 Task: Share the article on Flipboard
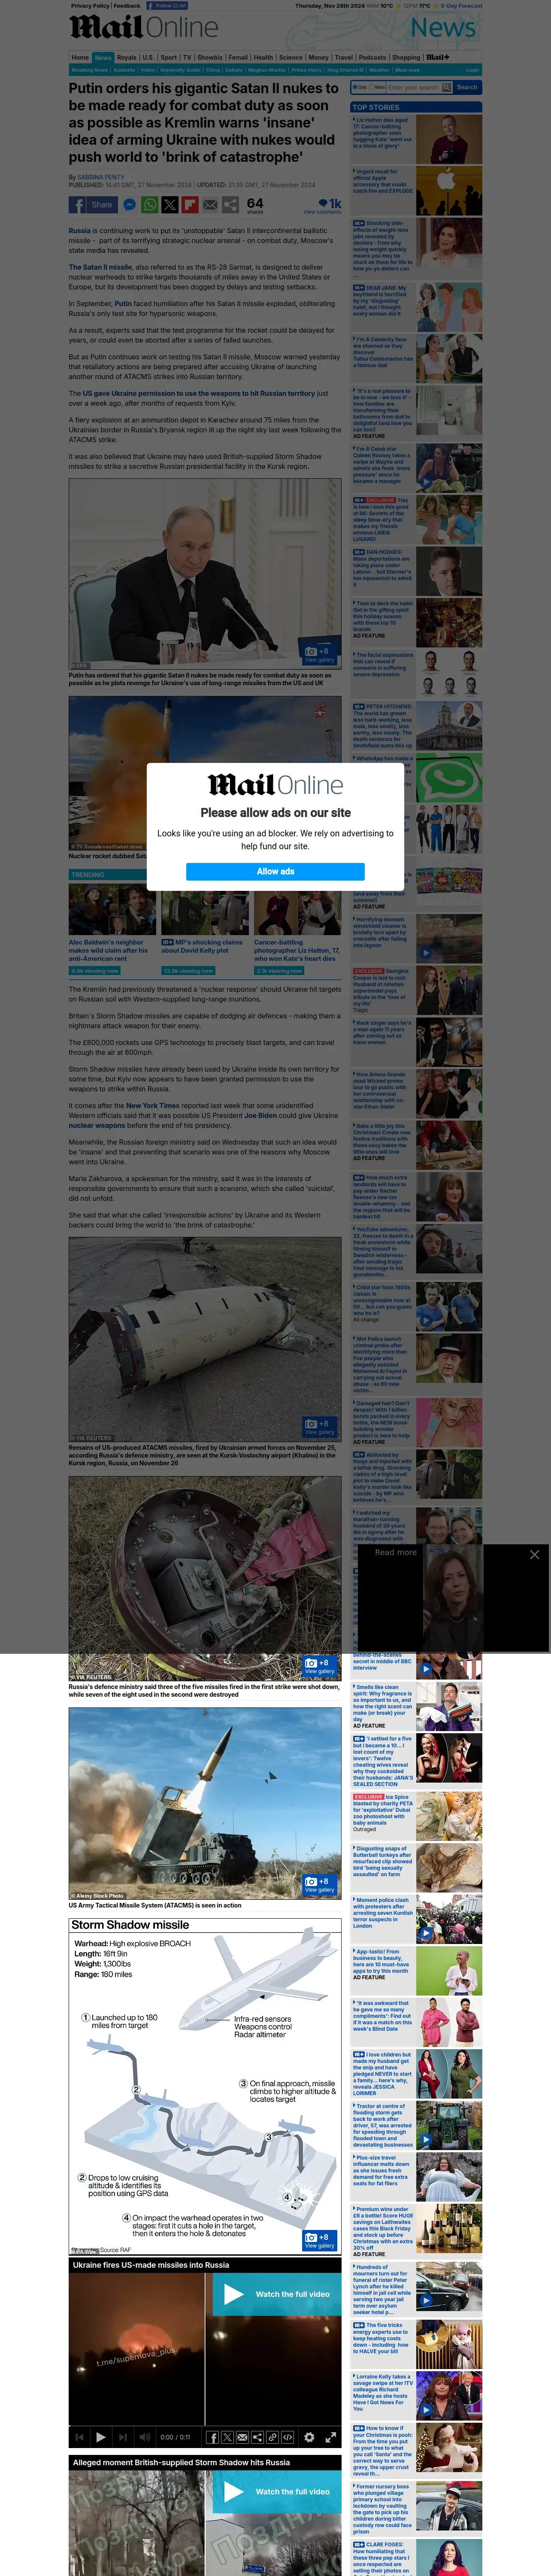click(190, 204)
